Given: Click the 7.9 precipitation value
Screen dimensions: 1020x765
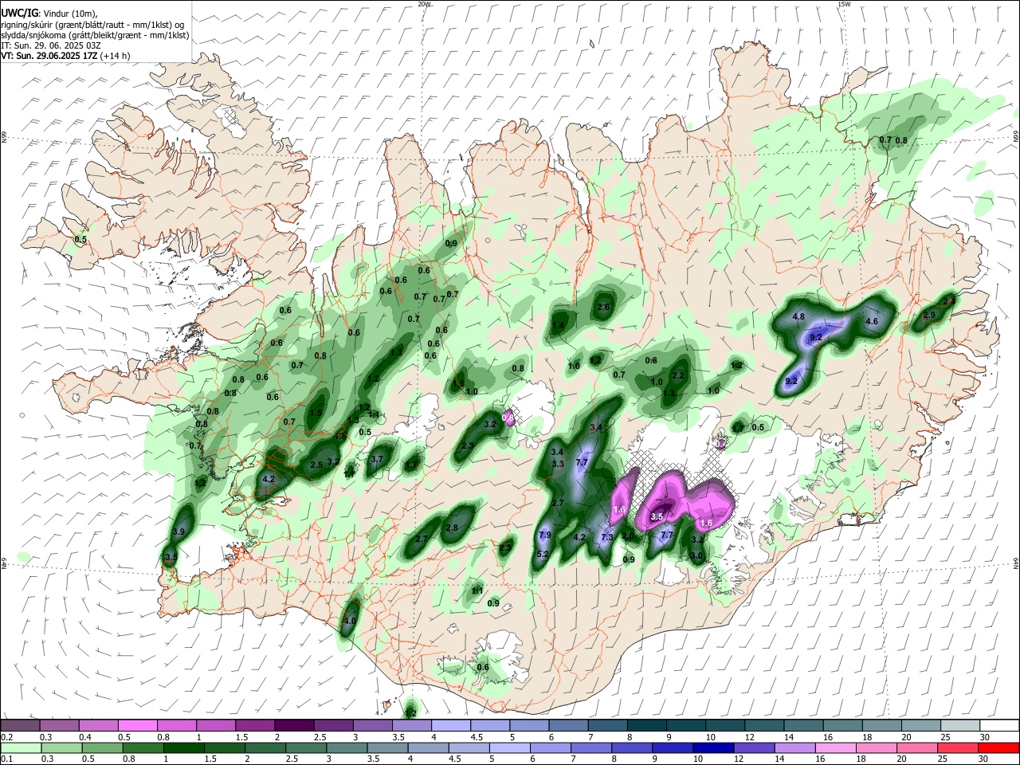Looking at the screenshot, I should (x=545, y=535).
